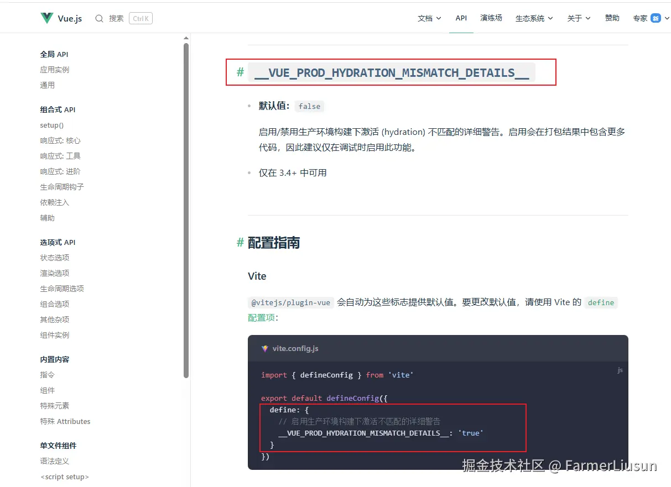
Task: Click the 选项式 API sidebar heading
Action: [x=58, y=242]
